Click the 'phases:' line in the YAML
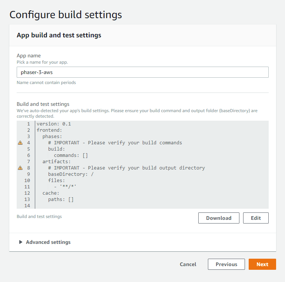285x282 pixels. pyautogui.click(x=52, y=137)
